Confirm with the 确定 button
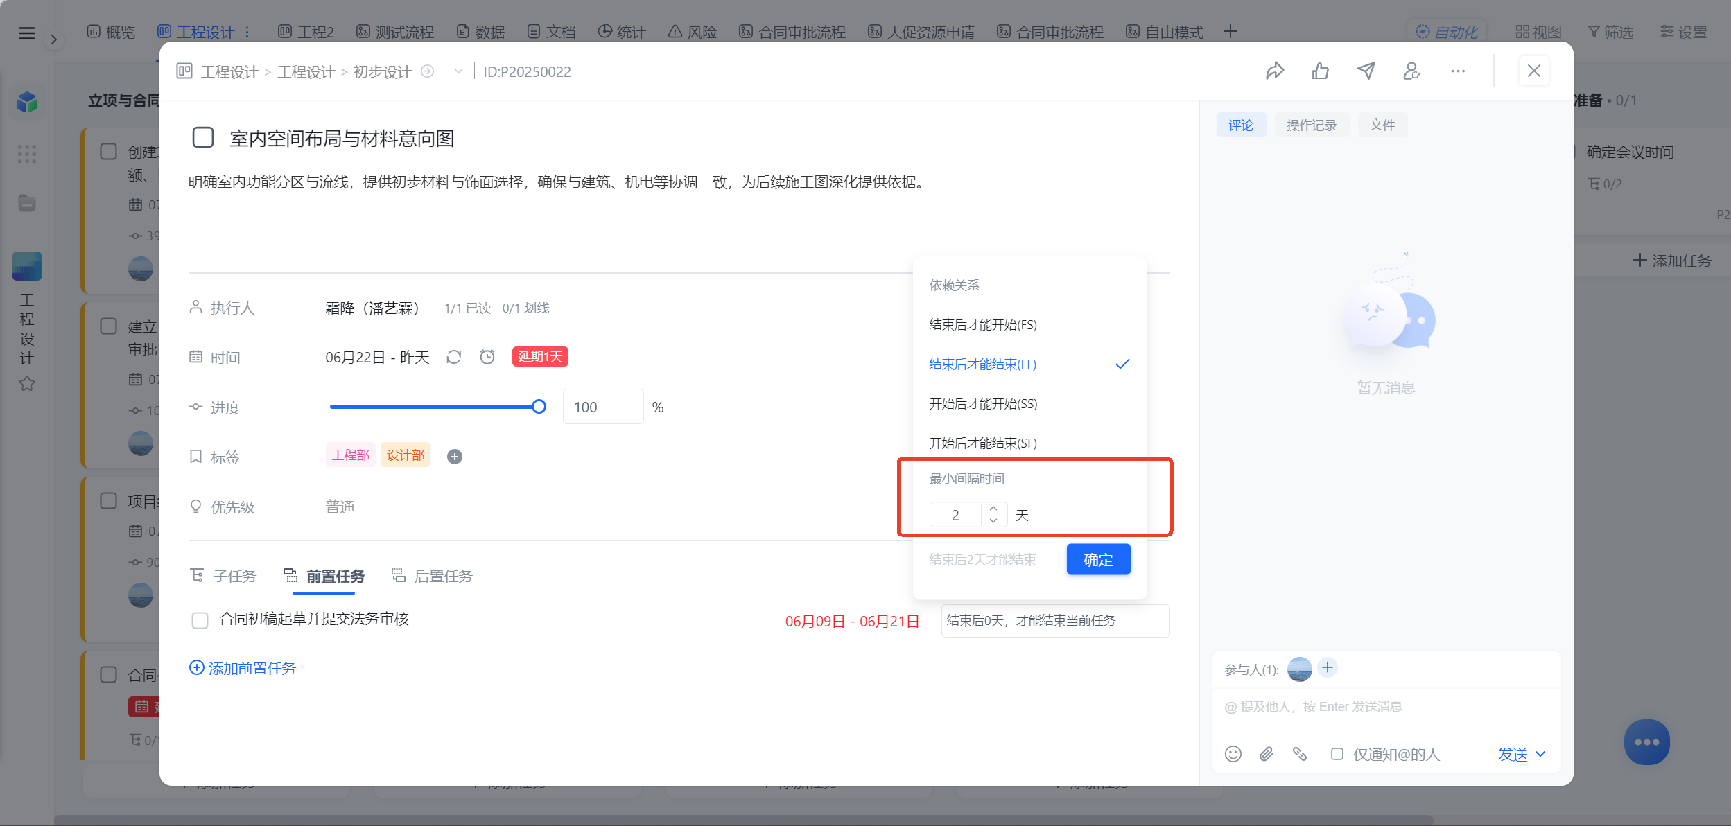Viewport: 1731px width, 826px height. click(x=1098, y=559)
